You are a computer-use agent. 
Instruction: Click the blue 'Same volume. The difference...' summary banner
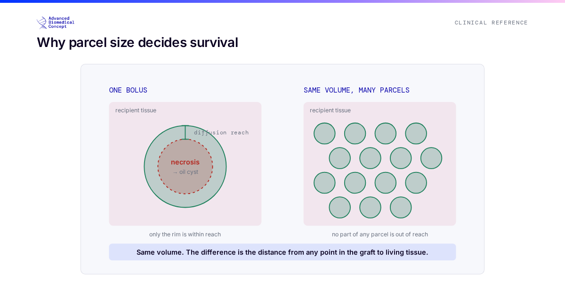click(282, 252)
